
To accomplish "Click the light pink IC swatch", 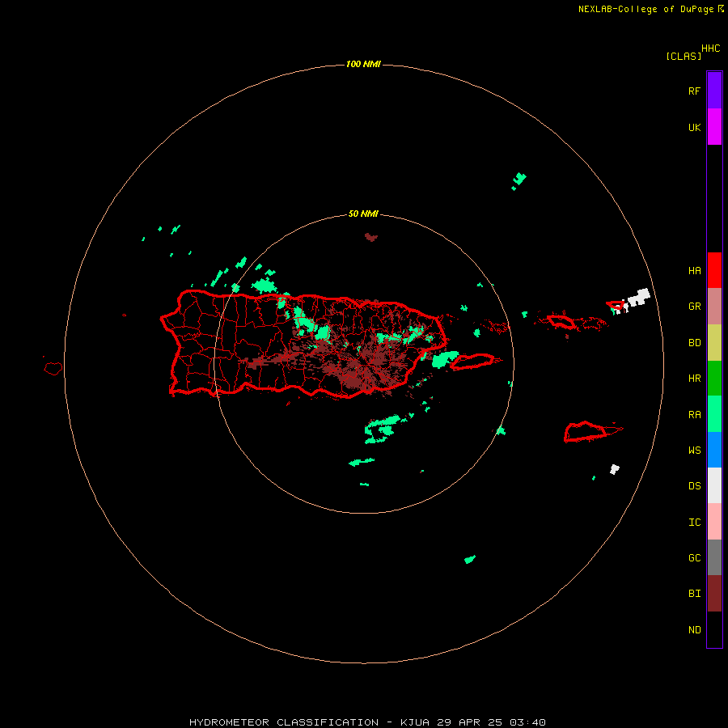I will [x=714, y=522].
